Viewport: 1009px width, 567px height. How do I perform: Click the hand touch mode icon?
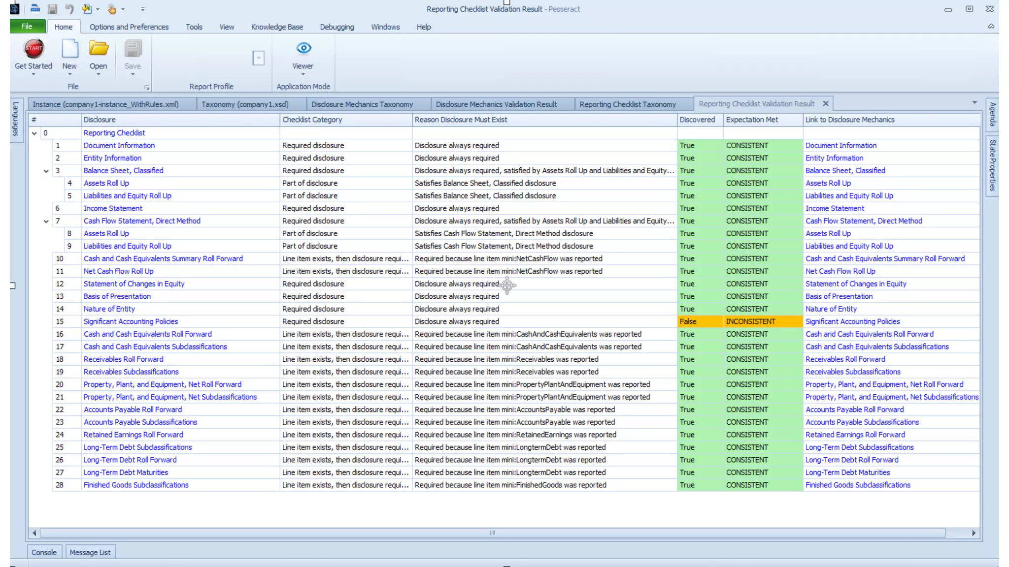[x=112, y=9]
